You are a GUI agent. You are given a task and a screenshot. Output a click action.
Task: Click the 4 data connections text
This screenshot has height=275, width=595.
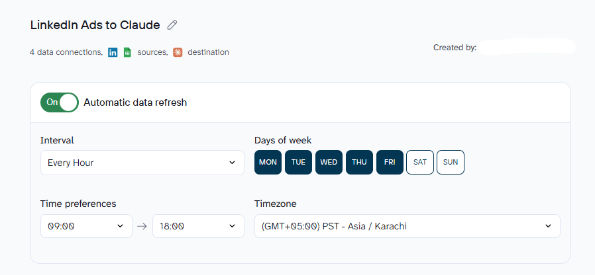point(66,52)
